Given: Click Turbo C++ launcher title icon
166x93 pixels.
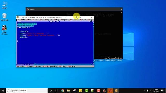Looking at the screenshot, I should pyautogui.click(x=28, y=9).
